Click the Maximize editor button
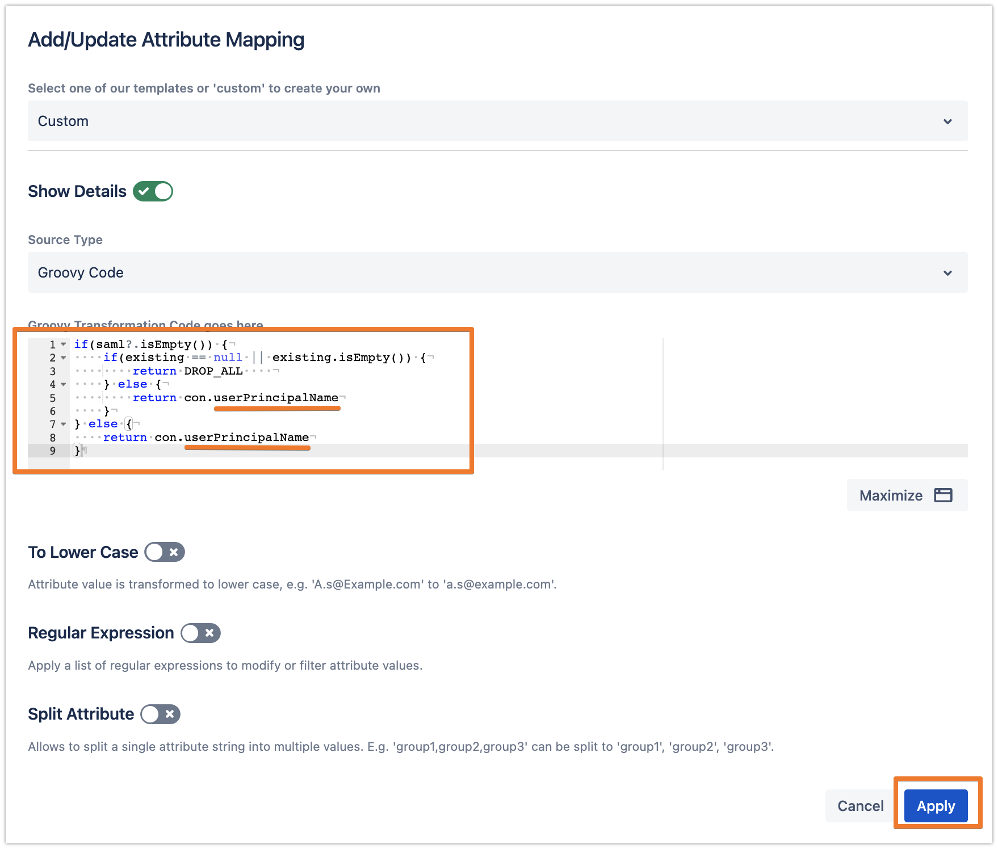 coord(907,495)
